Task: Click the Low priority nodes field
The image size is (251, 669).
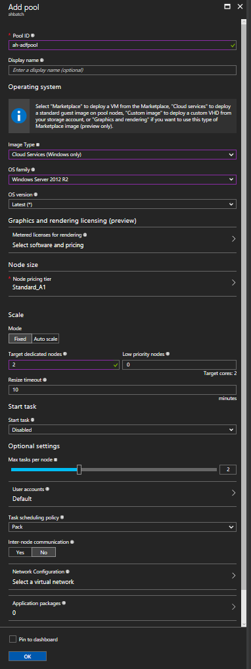Action: click(x=179, y=364)
